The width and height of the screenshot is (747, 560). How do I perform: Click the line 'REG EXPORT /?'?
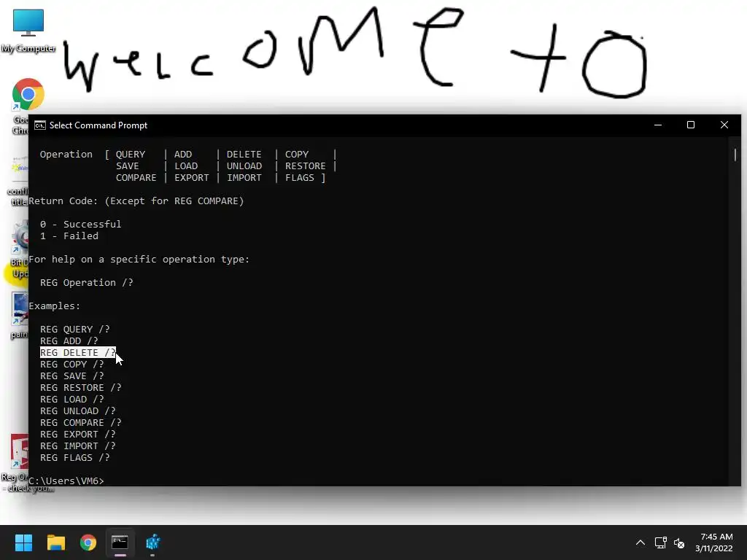pos(77,435)
